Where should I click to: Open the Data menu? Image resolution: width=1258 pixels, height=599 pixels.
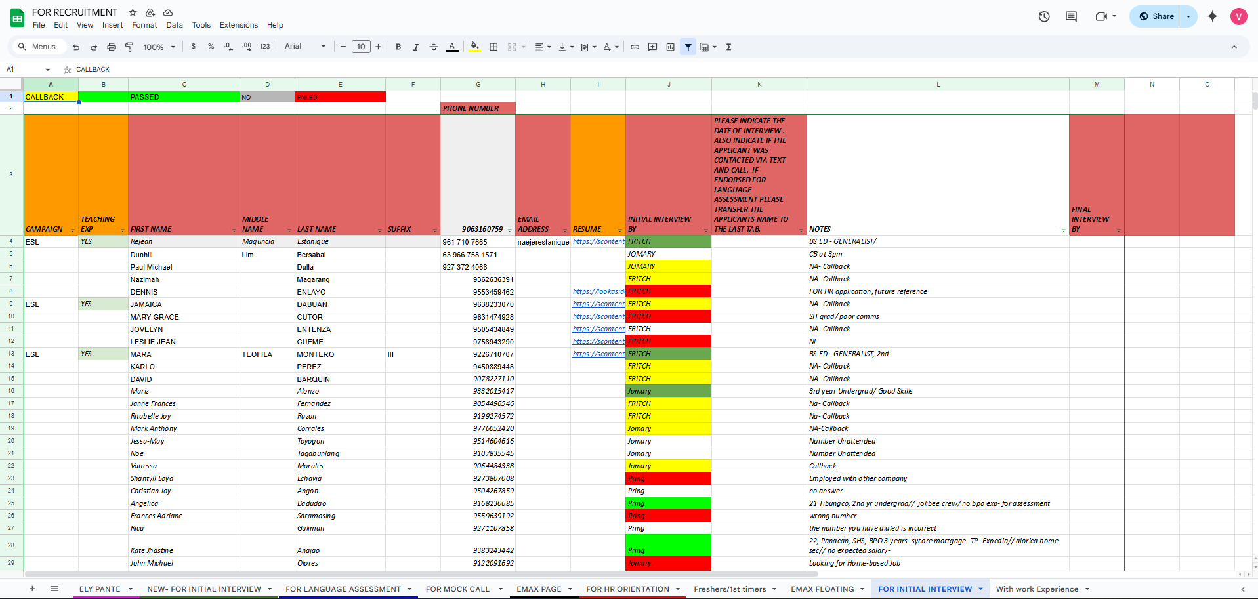[175, 25]
